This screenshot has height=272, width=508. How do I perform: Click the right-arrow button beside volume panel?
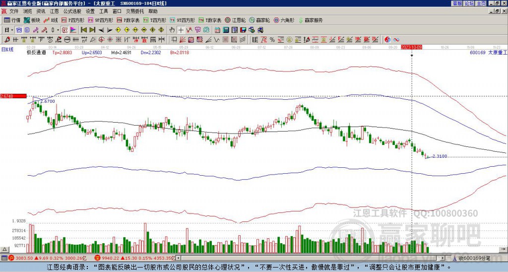pyautogui.click(x=503, y=249)
